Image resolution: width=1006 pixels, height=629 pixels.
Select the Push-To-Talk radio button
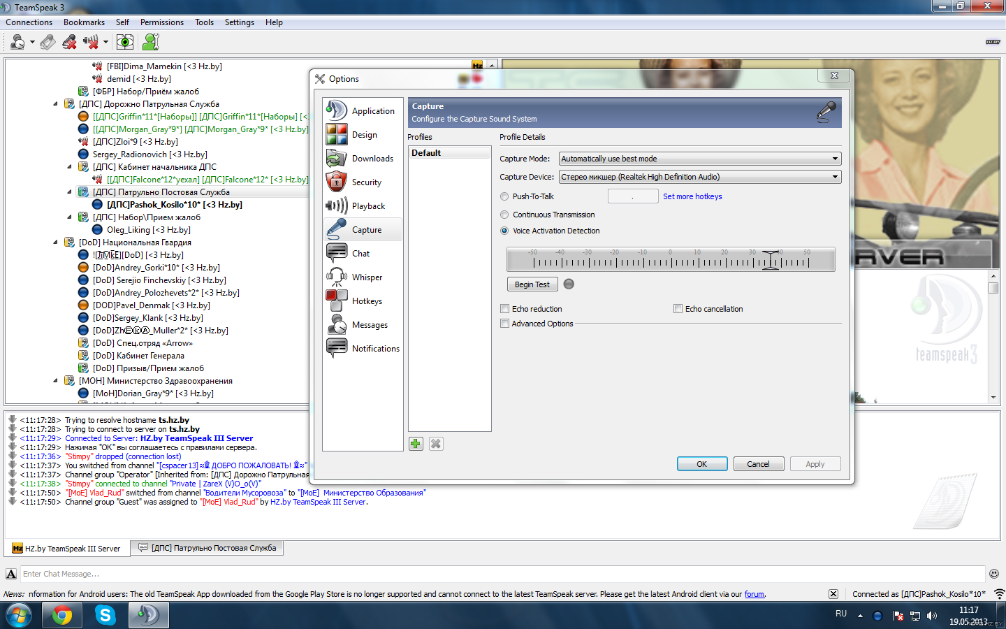pos(504,196)
